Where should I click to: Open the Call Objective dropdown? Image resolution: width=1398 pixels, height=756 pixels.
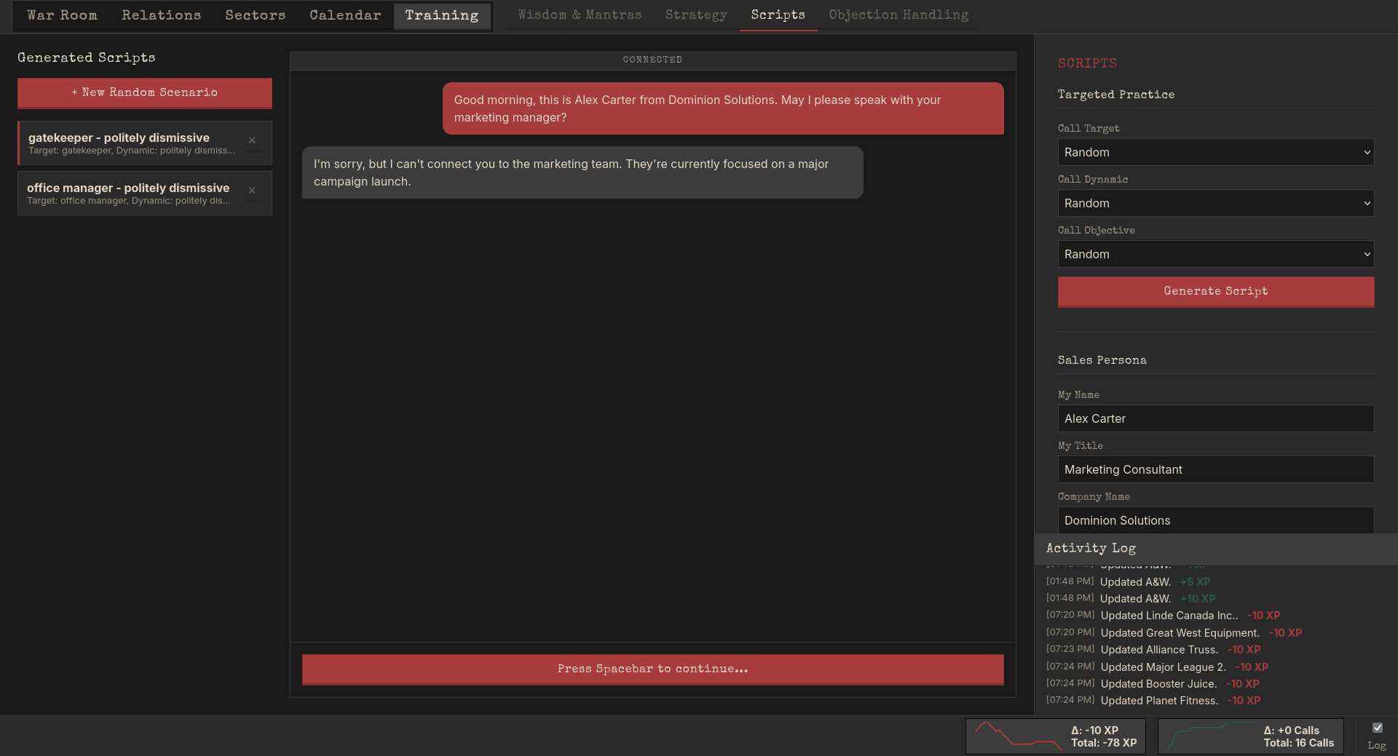(1215, 254)
